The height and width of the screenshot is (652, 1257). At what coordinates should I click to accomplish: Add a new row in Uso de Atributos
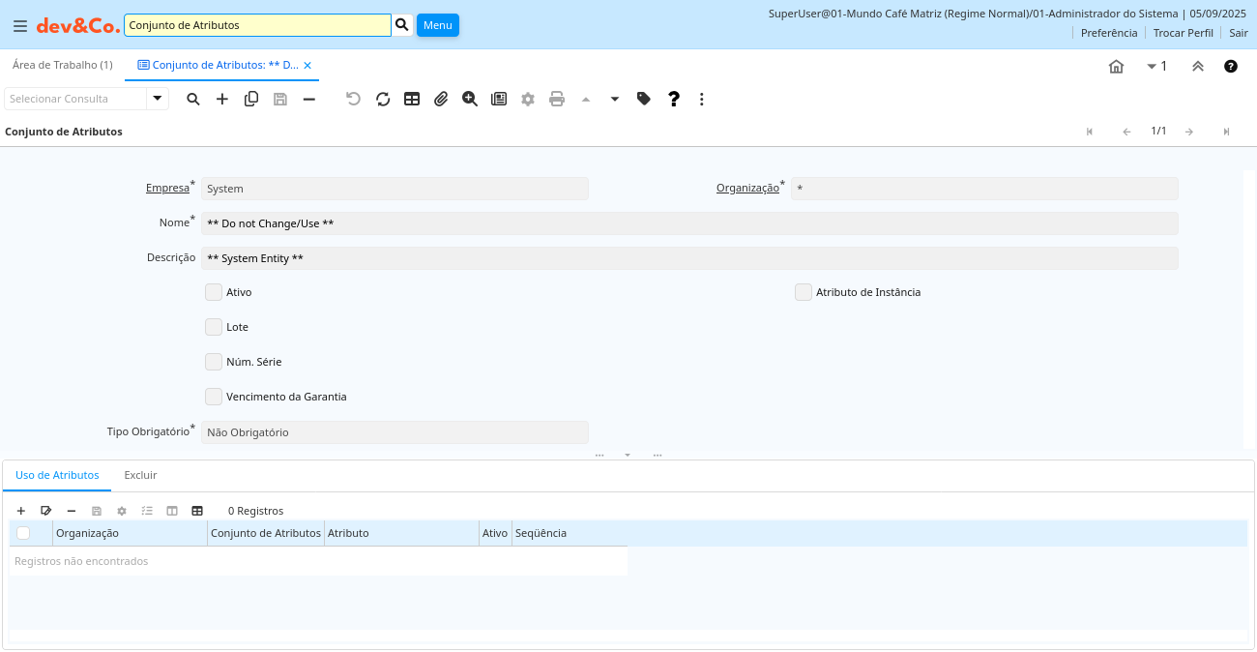pos(21,511)
